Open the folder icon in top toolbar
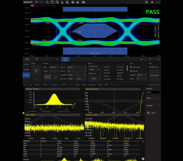The width and height of the screenshot is (183, 161). (x=78, y=2)
